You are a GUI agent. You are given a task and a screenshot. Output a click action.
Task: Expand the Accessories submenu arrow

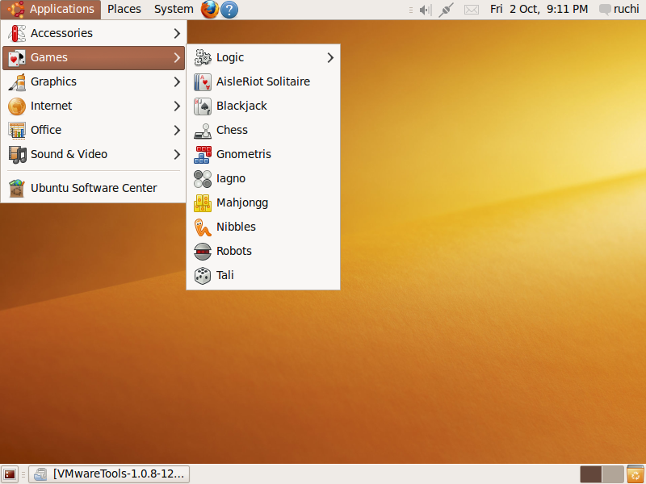[177, 33]
